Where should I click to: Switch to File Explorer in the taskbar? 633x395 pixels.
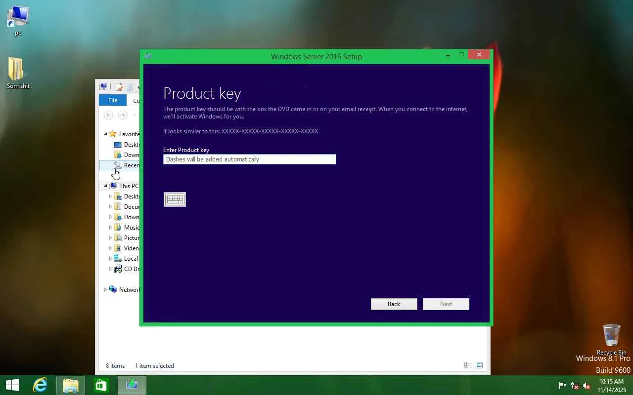(x=70, y=385)
